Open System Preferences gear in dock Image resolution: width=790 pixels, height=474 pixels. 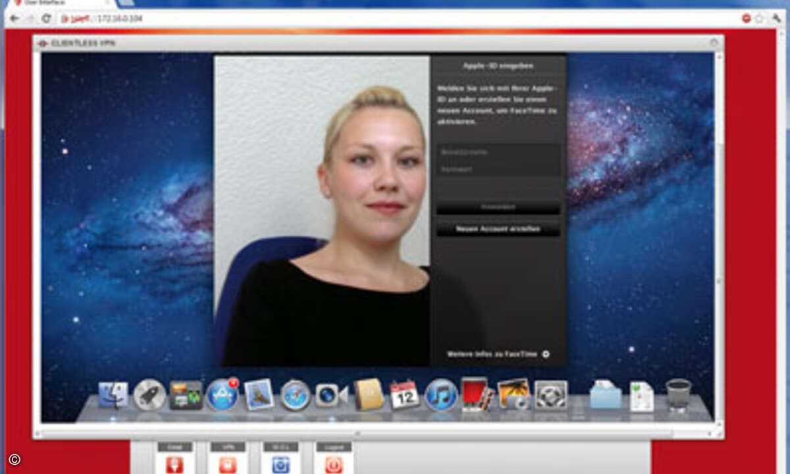click(550, 395)
